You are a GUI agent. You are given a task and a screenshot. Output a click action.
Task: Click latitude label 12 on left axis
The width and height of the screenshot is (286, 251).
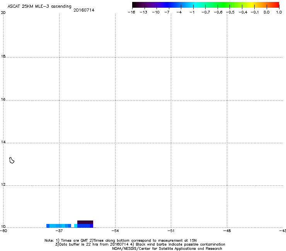[3, 185]
